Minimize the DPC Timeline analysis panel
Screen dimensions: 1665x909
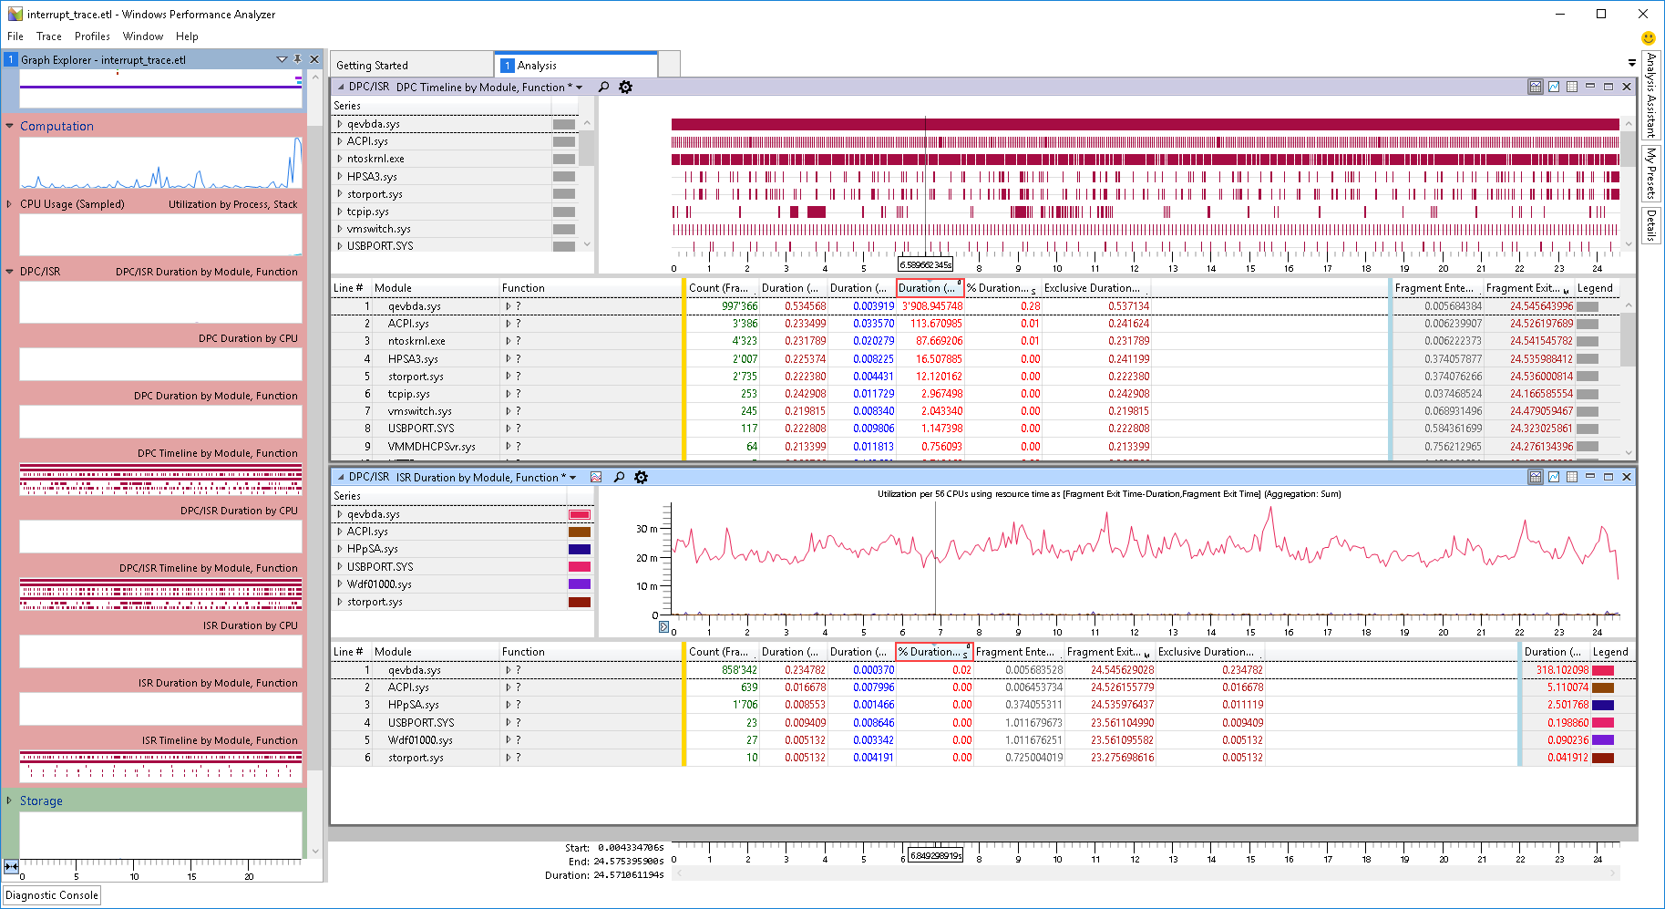(1590, 87)
